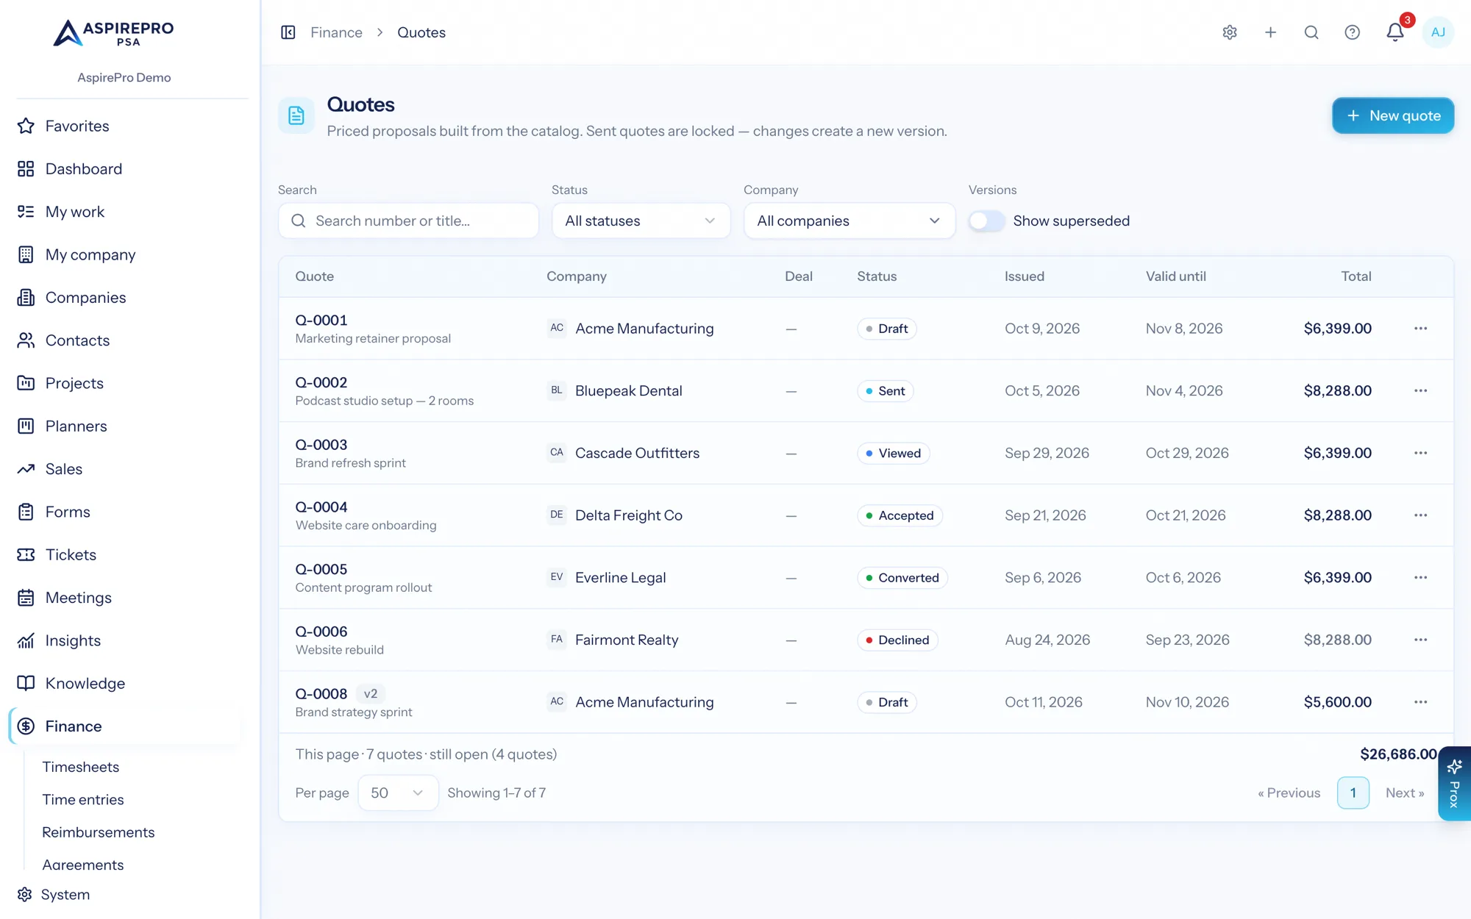This screenshot has width=1471, height=919.
Task: Click Finance breadcrumb link
Action: [x=336, y=32]
